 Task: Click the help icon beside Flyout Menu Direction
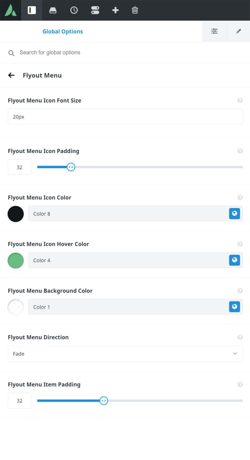pos(240,337)
